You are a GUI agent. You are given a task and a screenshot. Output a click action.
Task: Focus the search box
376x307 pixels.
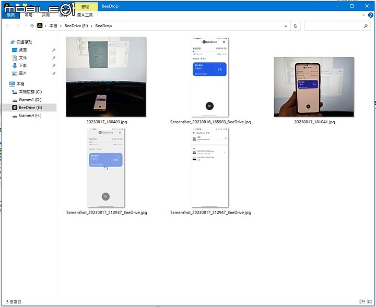pos(334,26)
